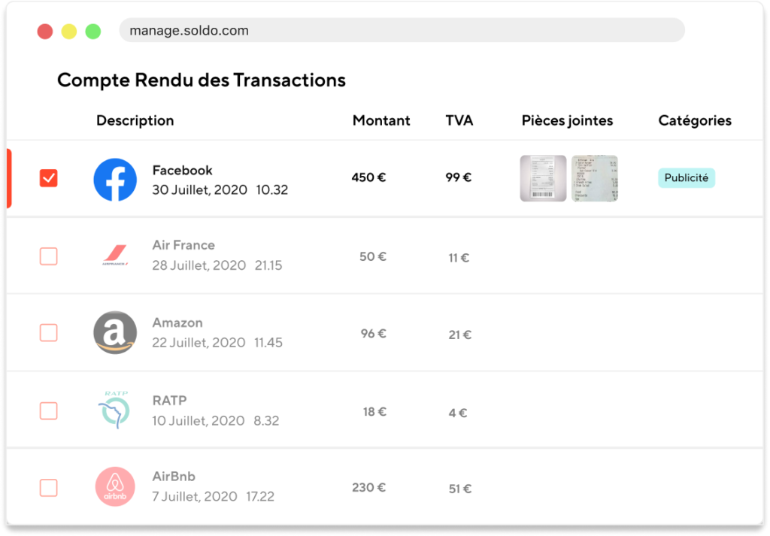This screenshot has width=770, height=536.
Task: Click the yellow minimize window button
Action: 68,32
